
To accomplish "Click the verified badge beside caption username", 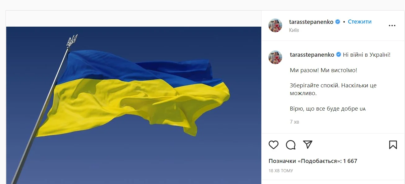I will click(338, 55).
